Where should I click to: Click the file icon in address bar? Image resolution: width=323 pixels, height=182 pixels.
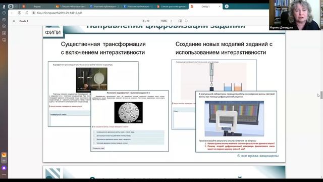coord(33,13)
